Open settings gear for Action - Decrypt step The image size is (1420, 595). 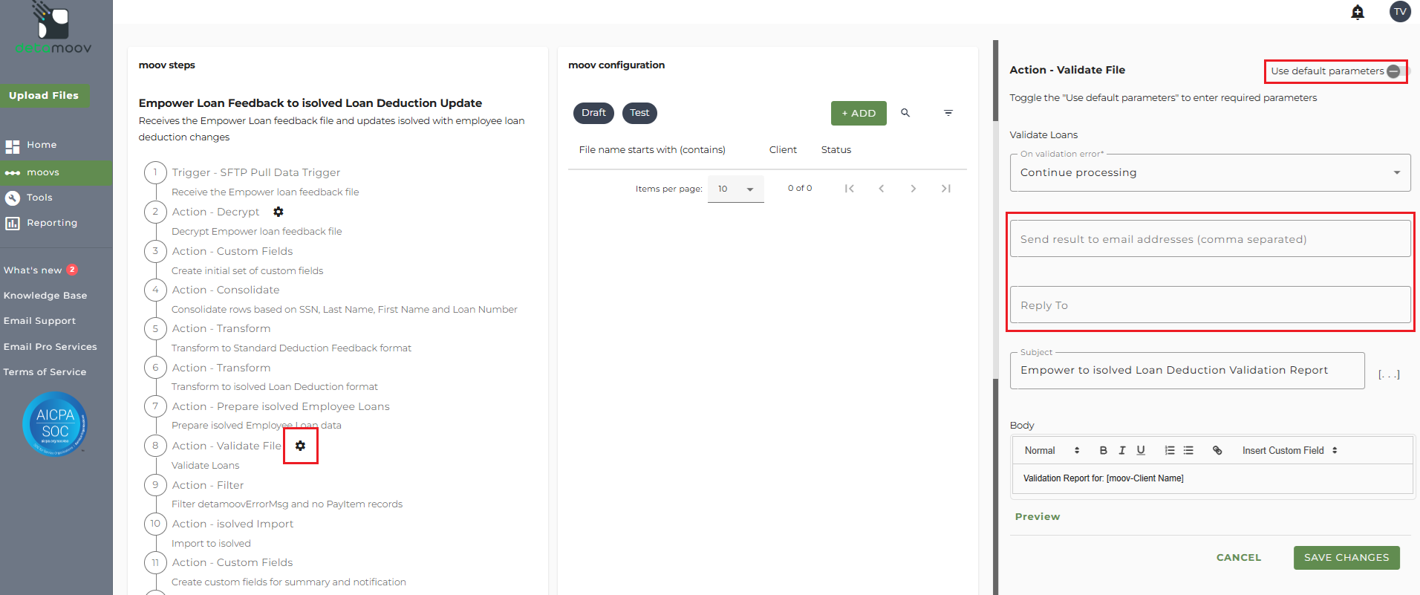(279, 212)
